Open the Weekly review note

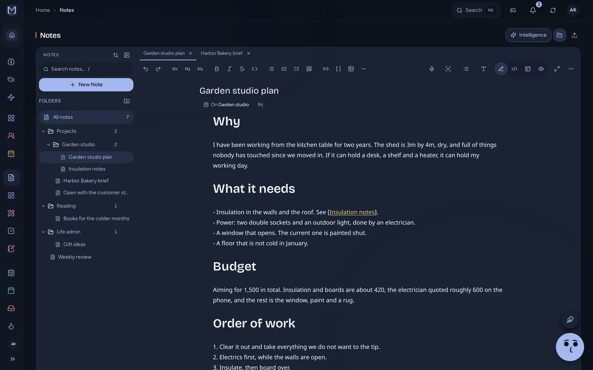point(74,257)
